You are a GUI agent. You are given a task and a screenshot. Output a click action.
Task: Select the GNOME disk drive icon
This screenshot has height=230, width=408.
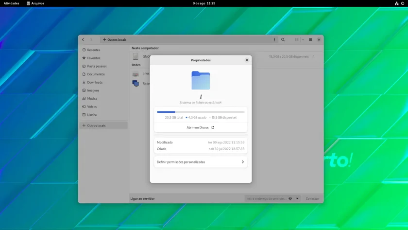tap(136, 56)
